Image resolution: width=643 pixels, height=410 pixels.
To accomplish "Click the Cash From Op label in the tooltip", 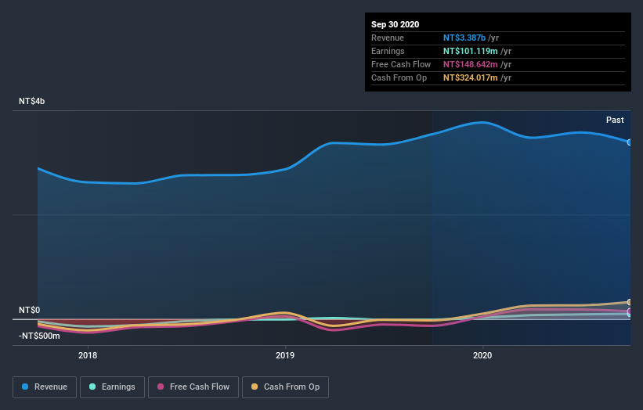I will pos(399,77).
